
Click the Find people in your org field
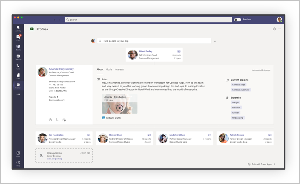point(154,41)
